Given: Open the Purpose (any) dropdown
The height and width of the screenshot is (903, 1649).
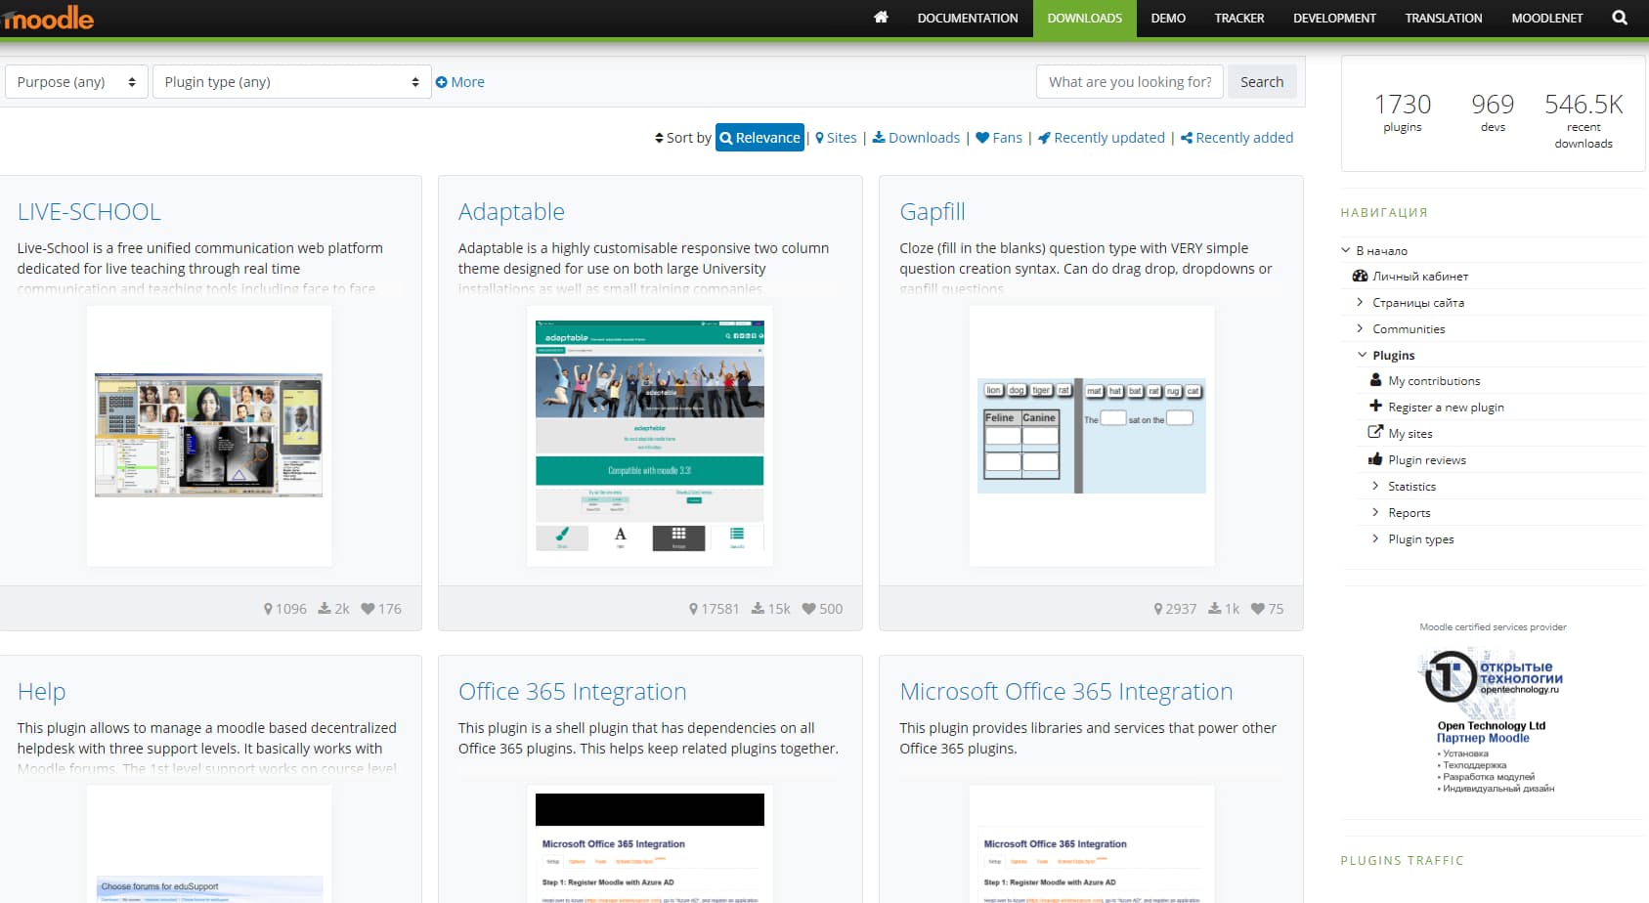Looking at the screenshot, I should point(76,82).
